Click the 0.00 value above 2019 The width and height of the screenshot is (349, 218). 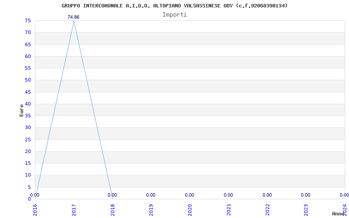151,195
